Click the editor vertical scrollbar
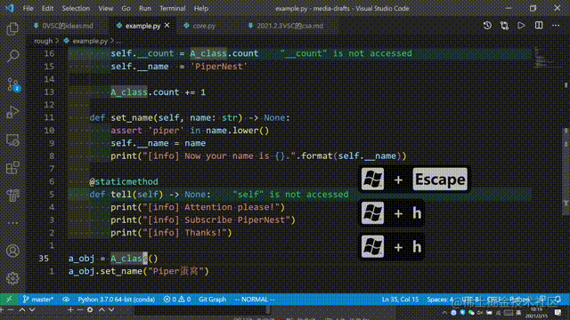This screenshot has height=320, width=570. point(566,171)
